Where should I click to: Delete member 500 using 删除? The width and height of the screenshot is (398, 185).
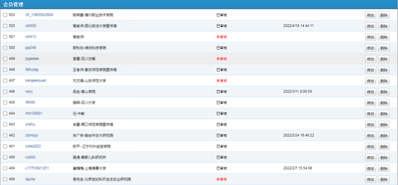tap(383, 48)
